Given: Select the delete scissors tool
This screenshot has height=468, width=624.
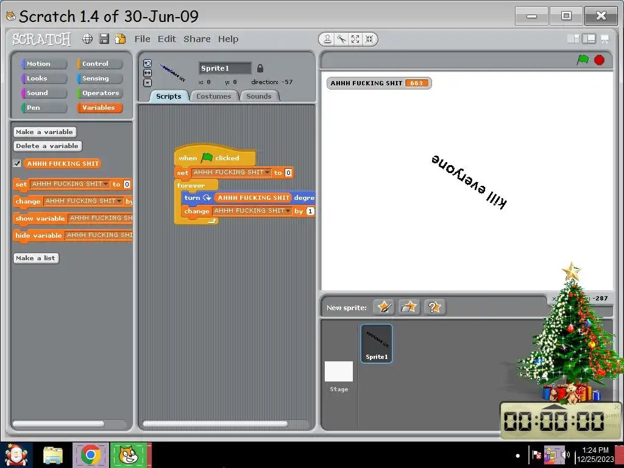Looking at the screenshot, I should coord(341,39).
